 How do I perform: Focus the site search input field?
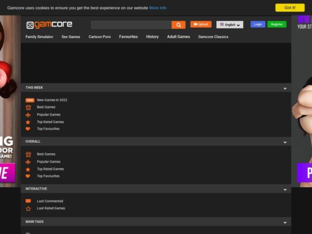(131, 25)
